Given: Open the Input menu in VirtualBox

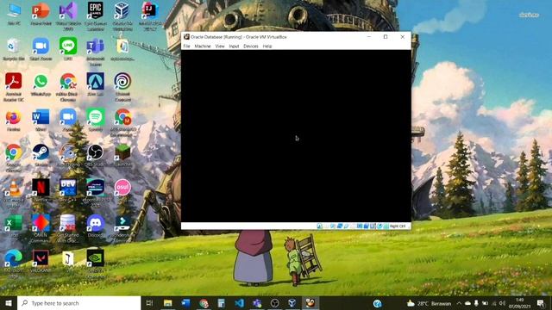Looking at the screenshot, I should coord(234,46).
